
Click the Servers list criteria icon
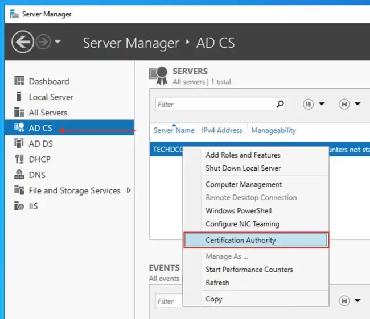308,104
